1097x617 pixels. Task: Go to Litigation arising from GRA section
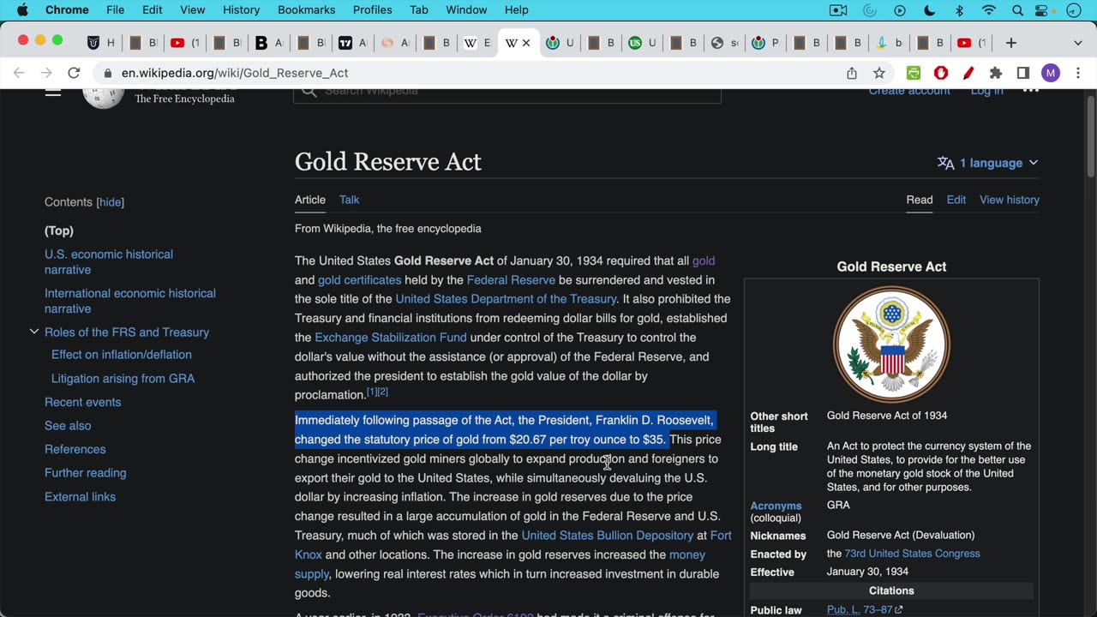tap(123, 379)
